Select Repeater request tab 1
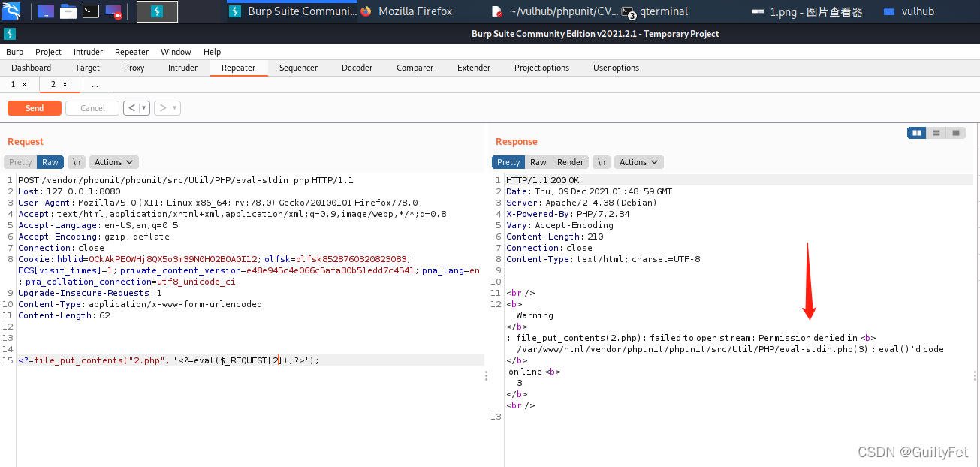Viewport: 980px width, 467px height. (x=13, y=84)
